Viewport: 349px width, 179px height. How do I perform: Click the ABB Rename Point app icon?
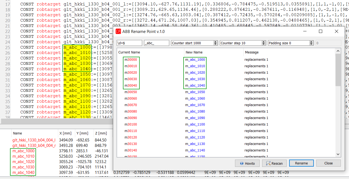118,31
